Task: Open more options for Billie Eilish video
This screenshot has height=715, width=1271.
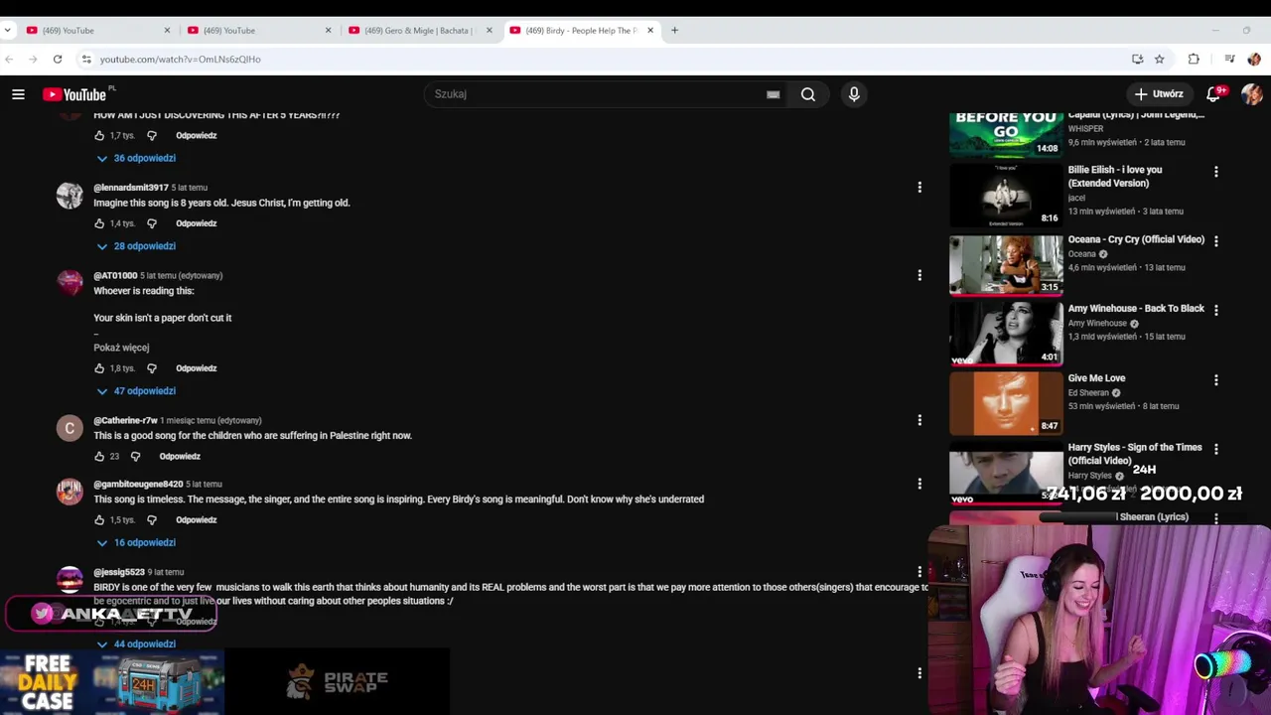Action: [1215, 172]
